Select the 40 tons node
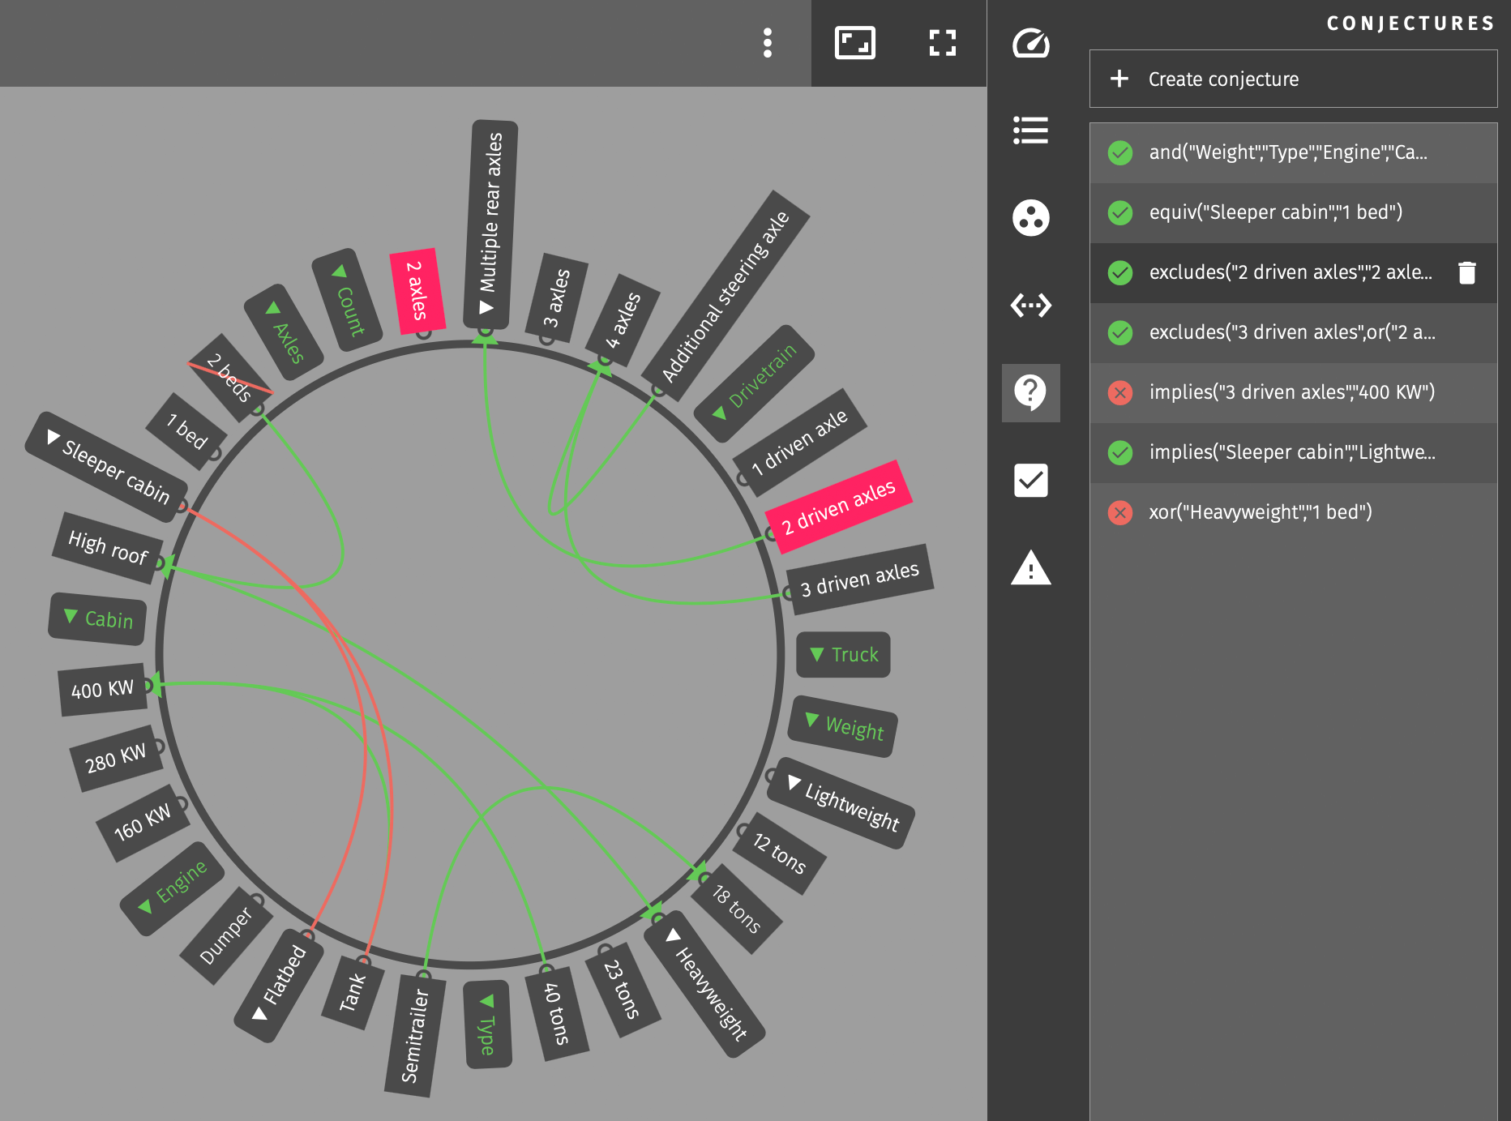The height and width of the screenshot is (1121, 1511). (556, 1013)
